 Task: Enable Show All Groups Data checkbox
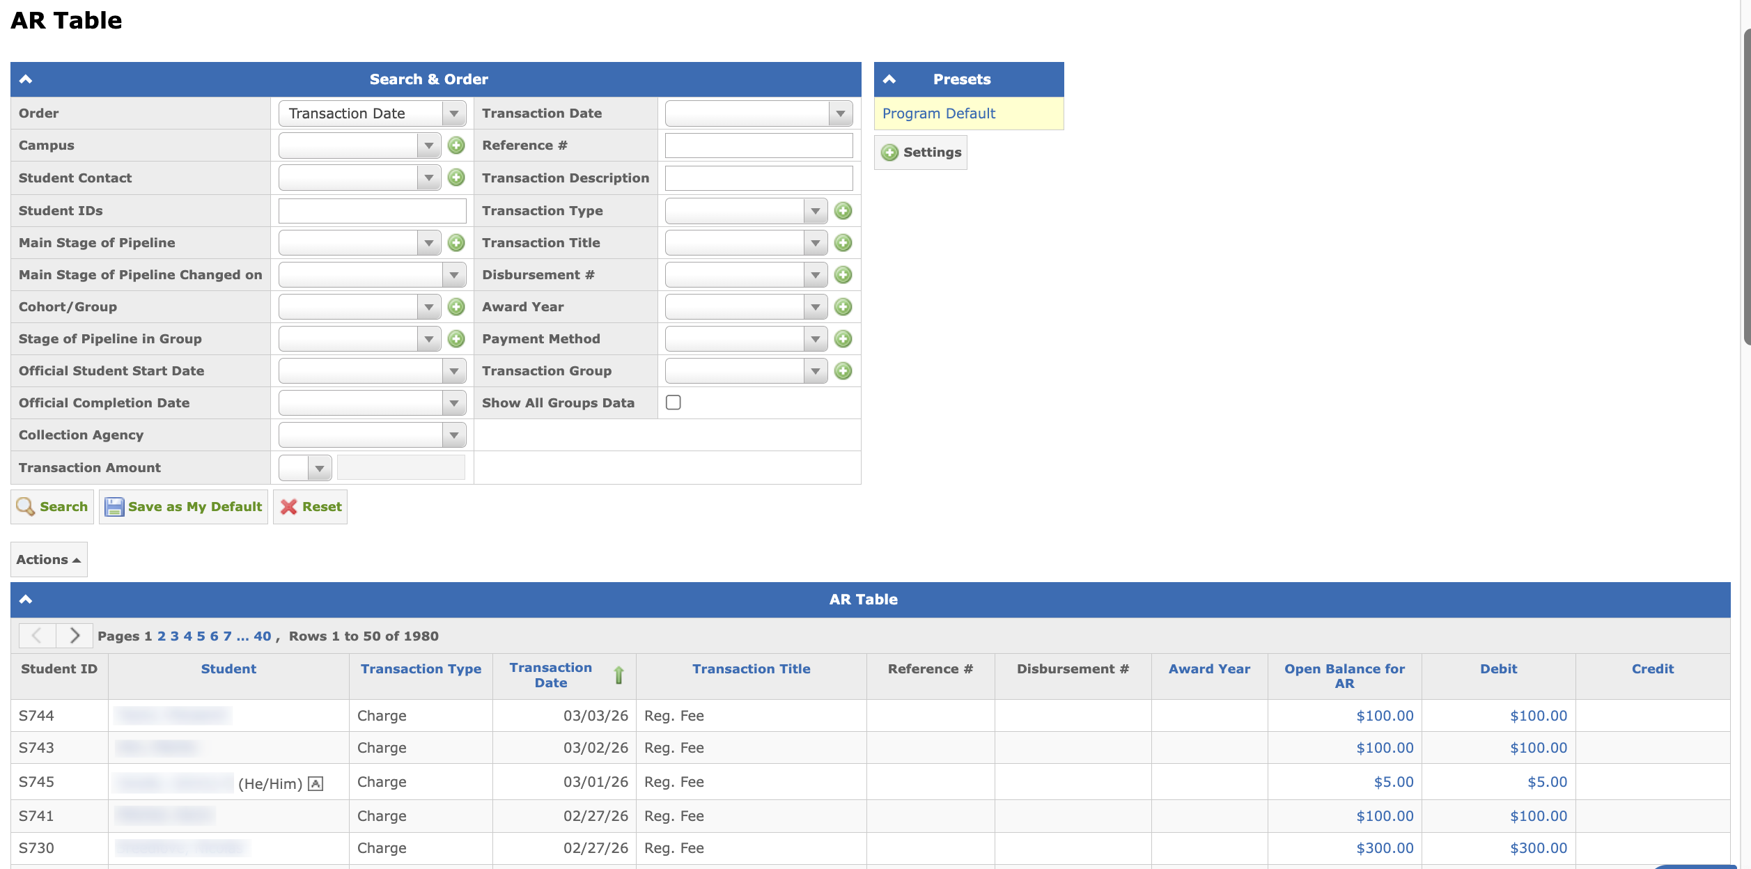pyautogui.click(x=673, y=402)
